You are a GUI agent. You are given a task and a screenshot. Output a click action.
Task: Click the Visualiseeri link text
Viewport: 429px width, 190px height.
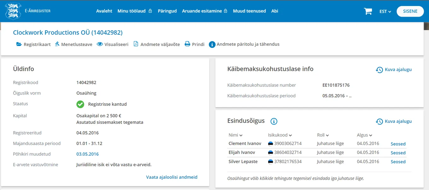click(117, 44)
